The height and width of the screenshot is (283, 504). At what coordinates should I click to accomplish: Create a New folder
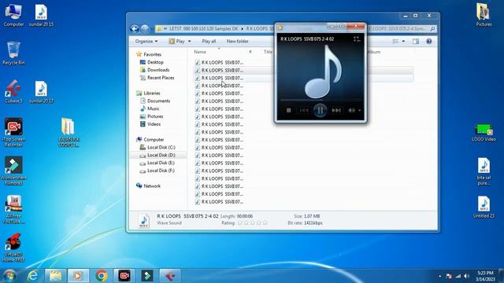pos(237,42)
